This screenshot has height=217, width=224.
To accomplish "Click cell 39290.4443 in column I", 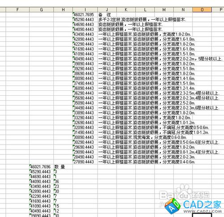I will point(85,69).
